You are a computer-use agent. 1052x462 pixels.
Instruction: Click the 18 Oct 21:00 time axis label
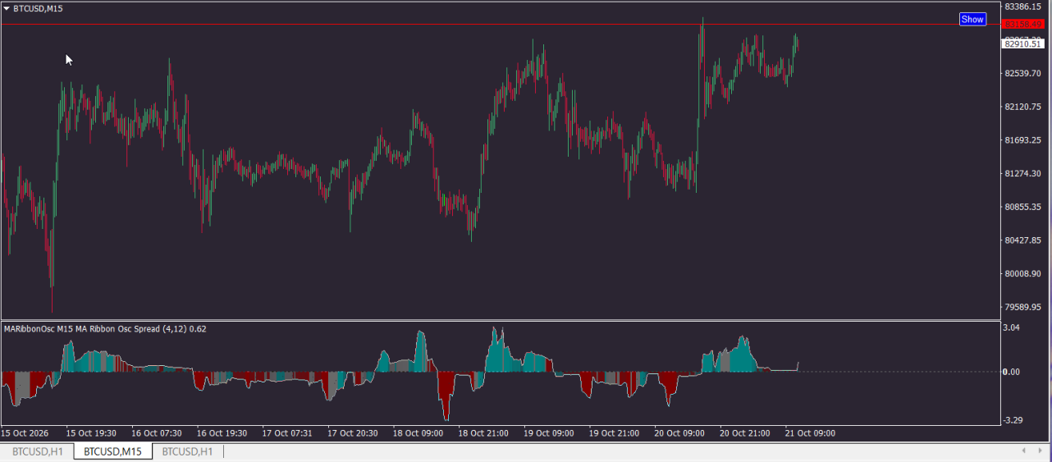click(x=483, y=432)
